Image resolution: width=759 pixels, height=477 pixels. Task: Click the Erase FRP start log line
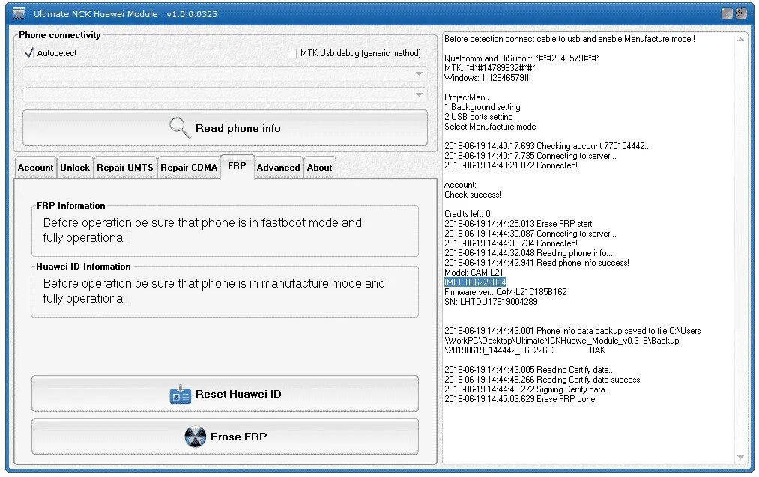click(x=518, y=223)
